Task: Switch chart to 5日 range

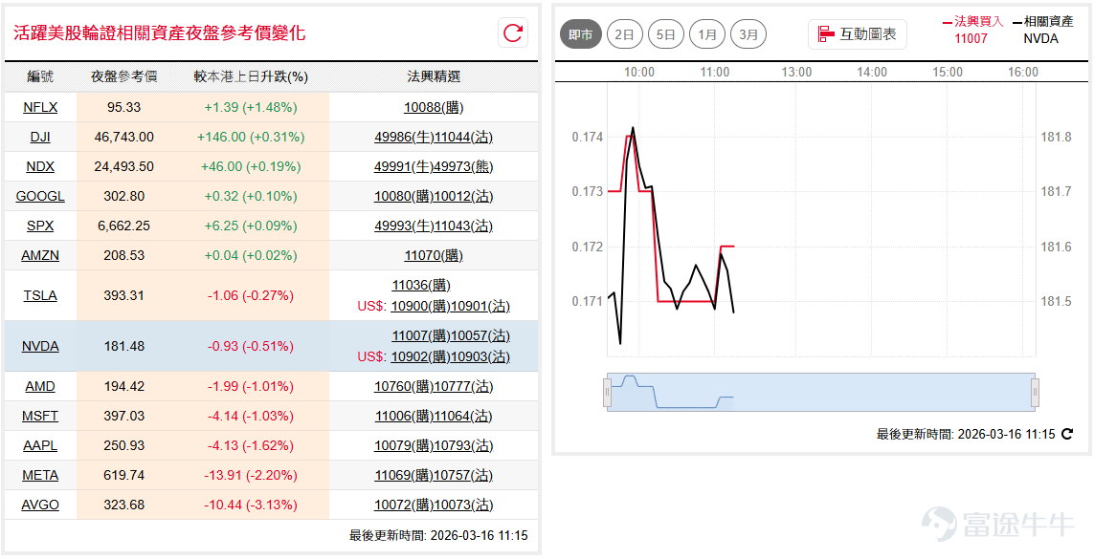Action: tap(665, 34)
